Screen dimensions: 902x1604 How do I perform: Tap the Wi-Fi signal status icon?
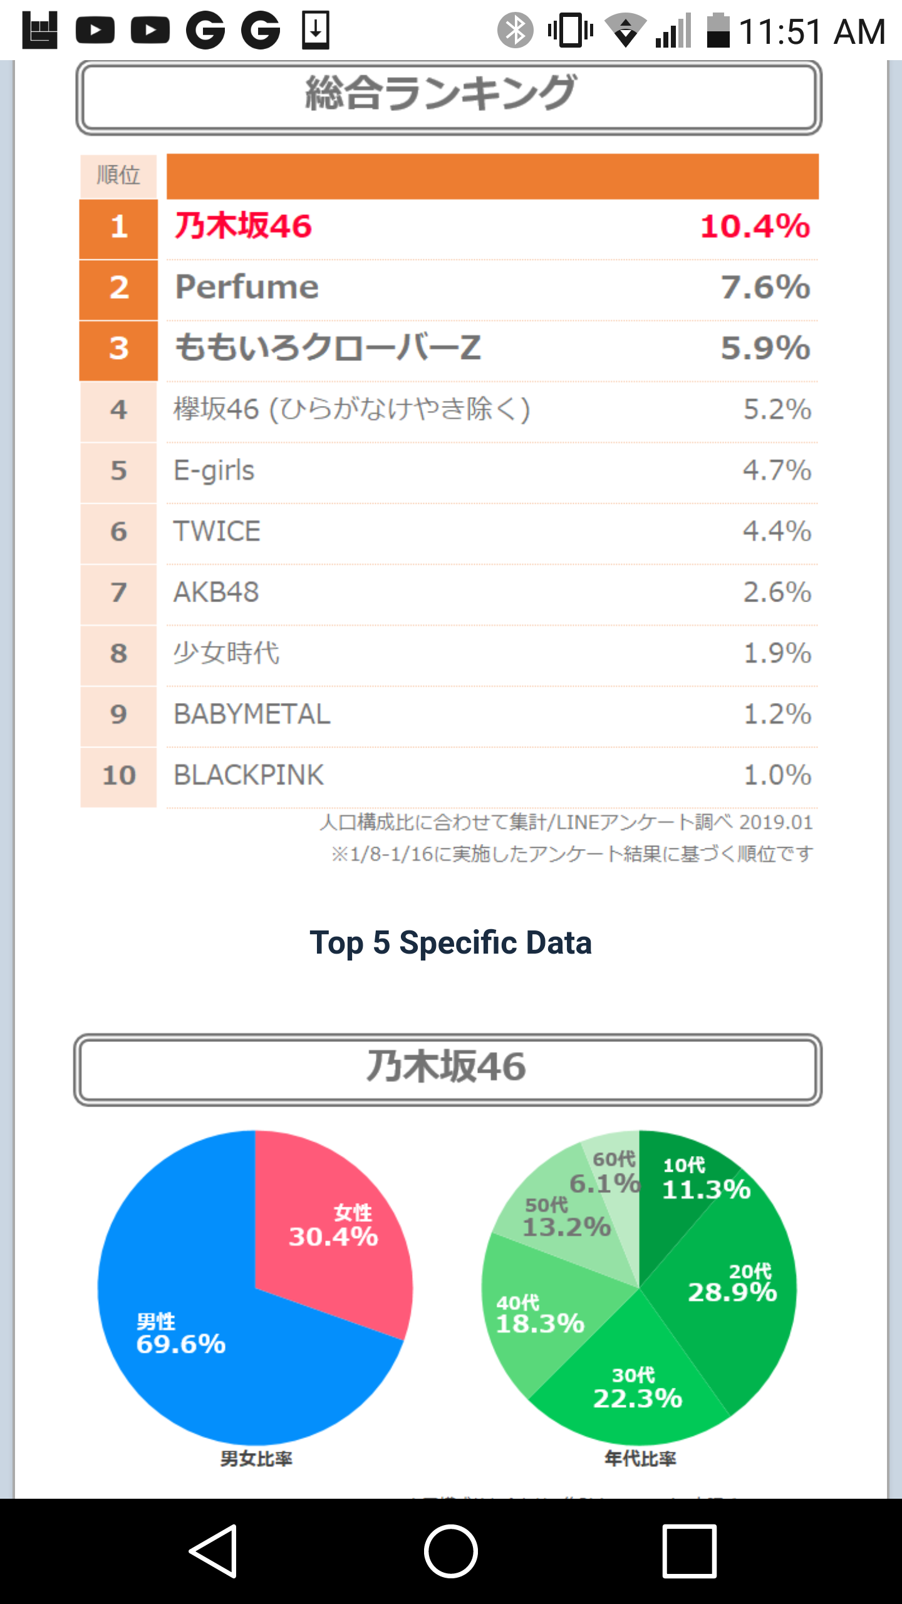click(626, 30)
